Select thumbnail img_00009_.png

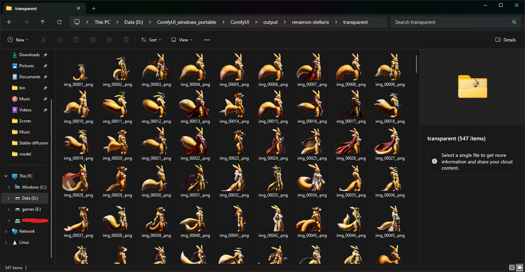[390, 67]
